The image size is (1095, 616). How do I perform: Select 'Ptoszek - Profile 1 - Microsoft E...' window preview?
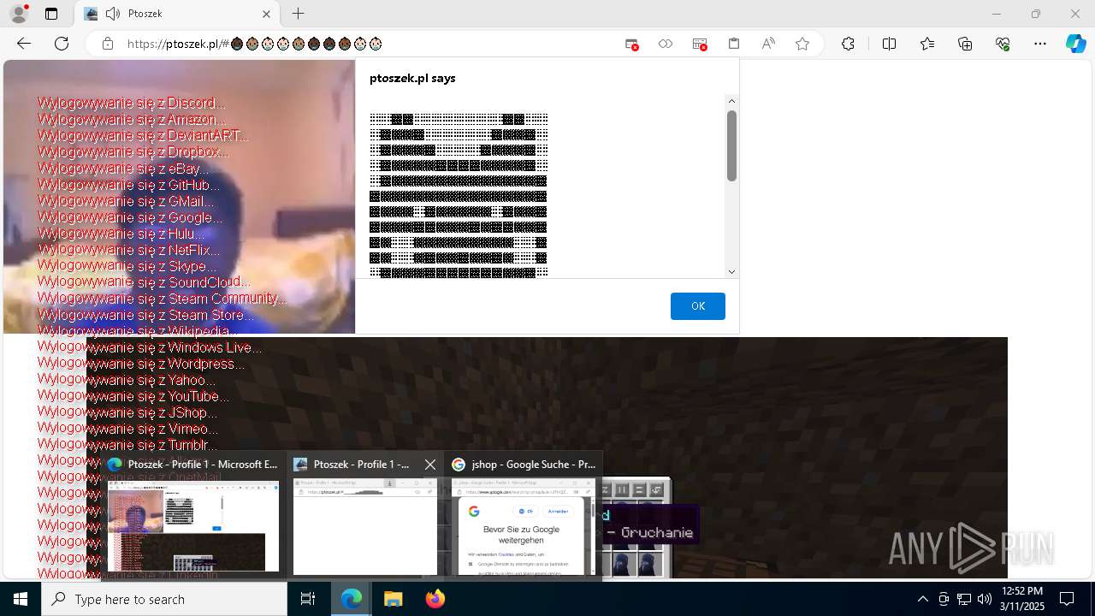click(x=193, y=516)
